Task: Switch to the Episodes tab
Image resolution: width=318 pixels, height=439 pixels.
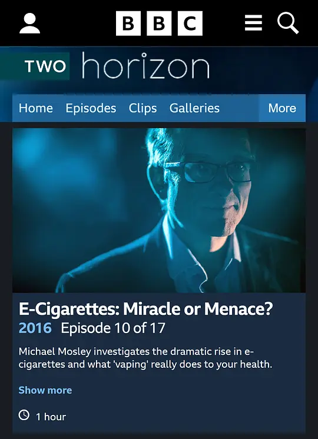Action: [x=91, y=108]
